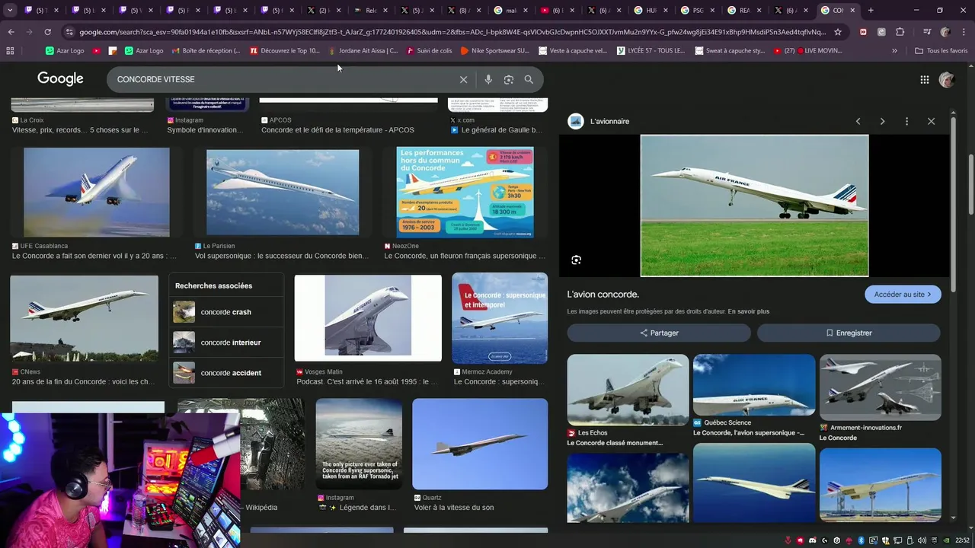
Task: Open the Nike Sportswear bookmark
Action: click(495, 50)
